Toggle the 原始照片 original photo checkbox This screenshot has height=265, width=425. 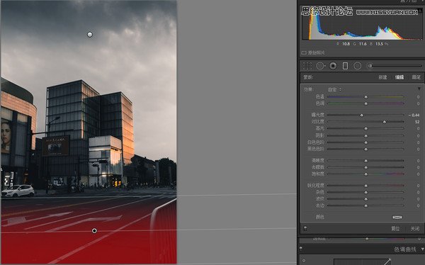click(304, 52)
